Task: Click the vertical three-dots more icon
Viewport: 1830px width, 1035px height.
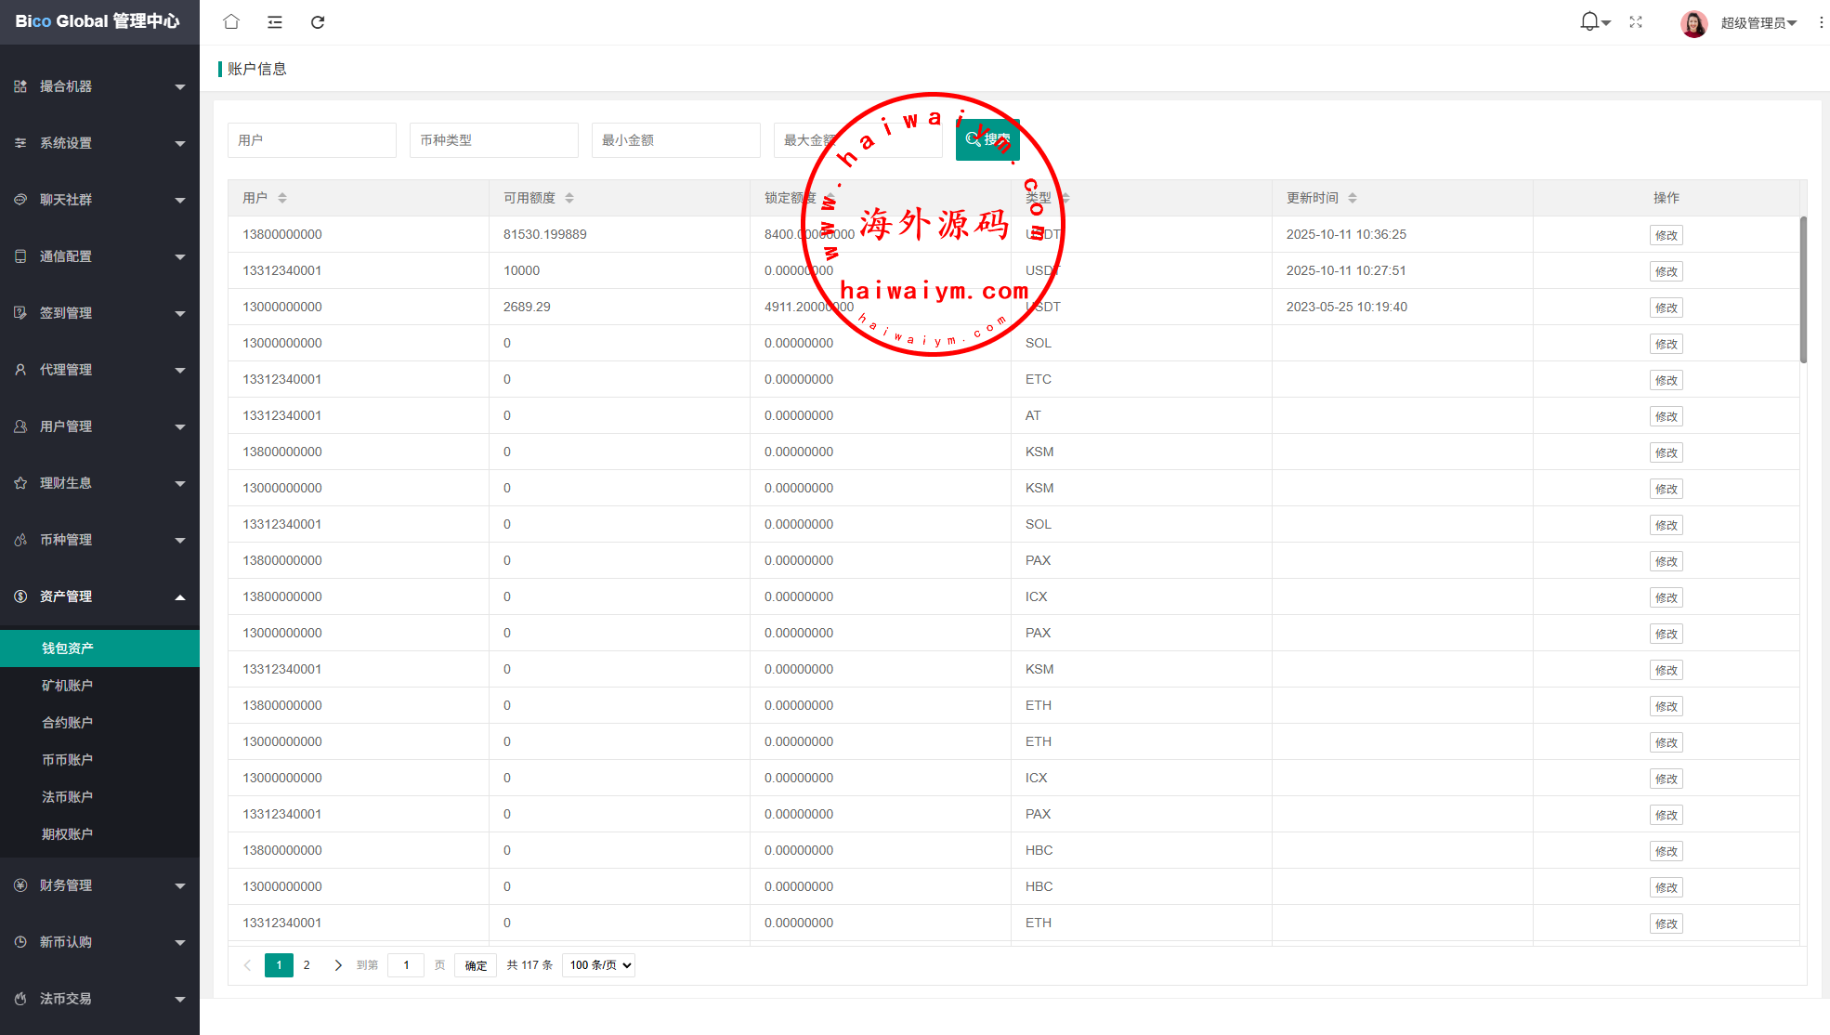Action: coord(1821,22)
